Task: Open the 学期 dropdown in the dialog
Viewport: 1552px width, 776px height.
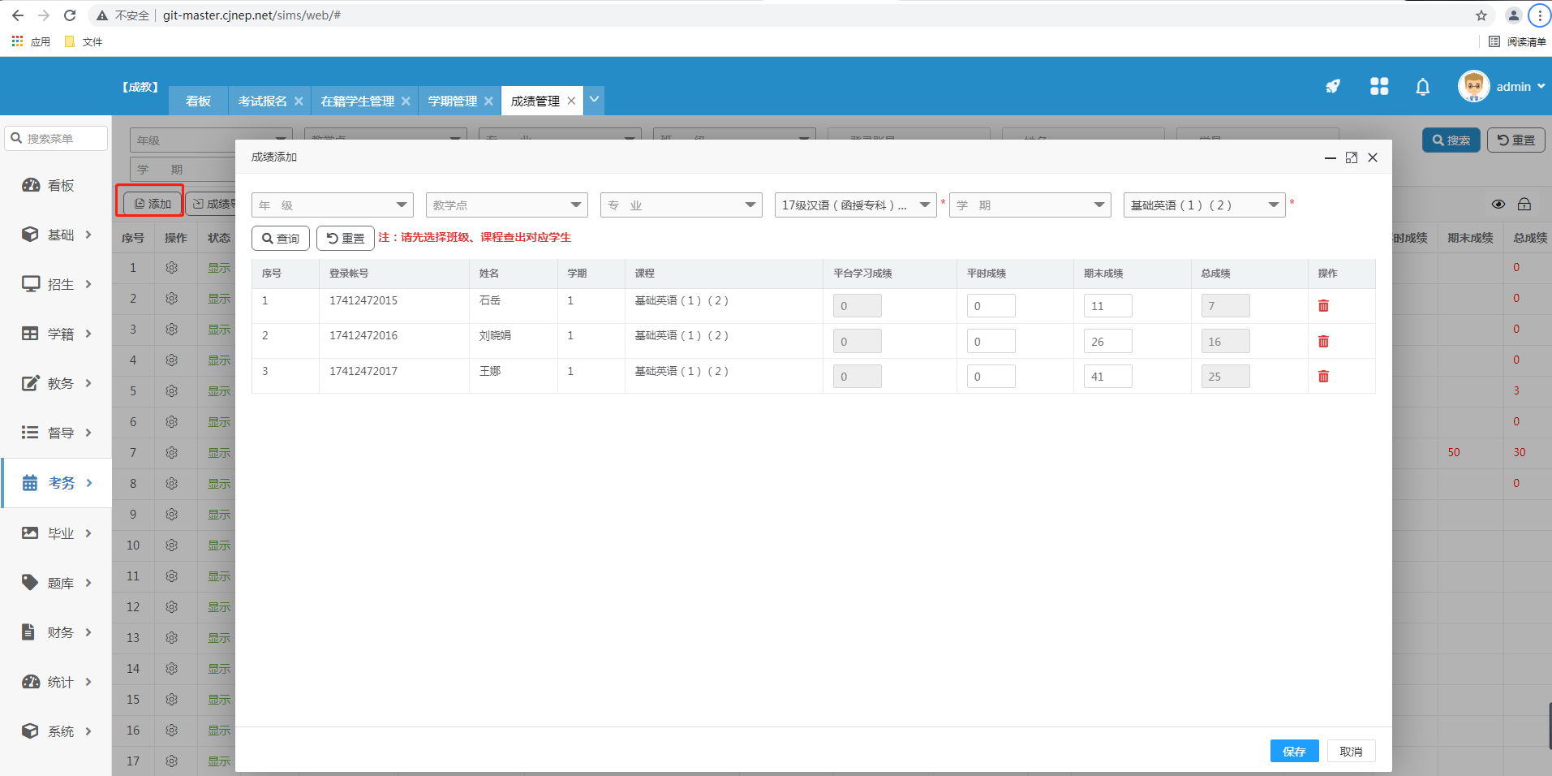Action: [x=1029, y=205]
